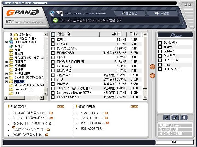Expand the 유틸리티 folder
This screenshot has height=147, width=197.
(x=7, y=66)
